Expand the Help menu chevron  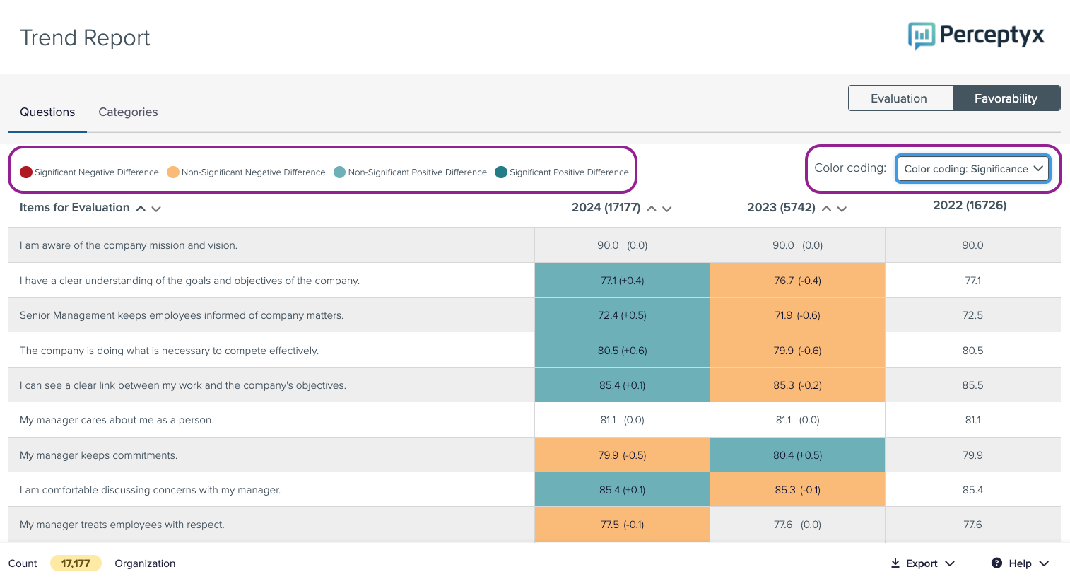click(1044, 563)
